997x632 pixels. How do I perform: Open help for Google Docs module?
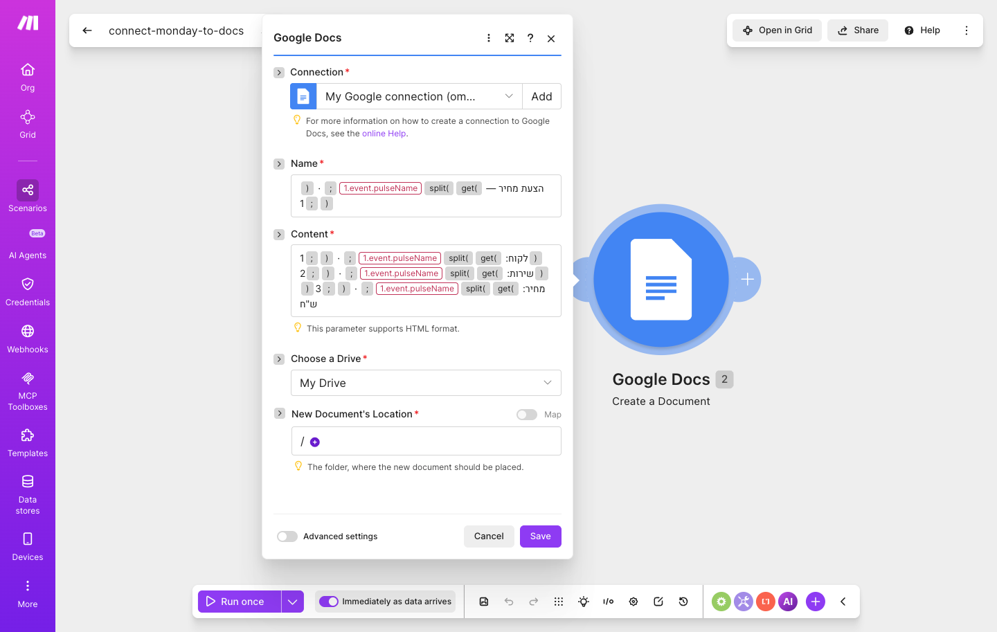pos(530,38)
